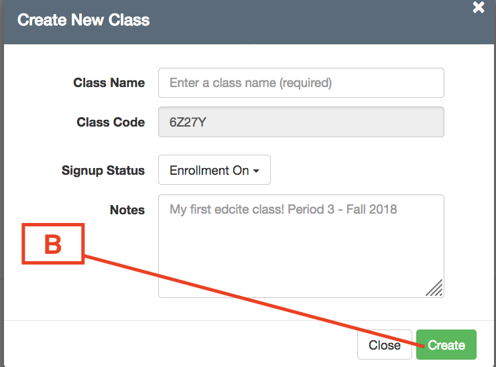Click the Class Name label
The height and width of the screenshot is (367, 496).
point(109,83)
